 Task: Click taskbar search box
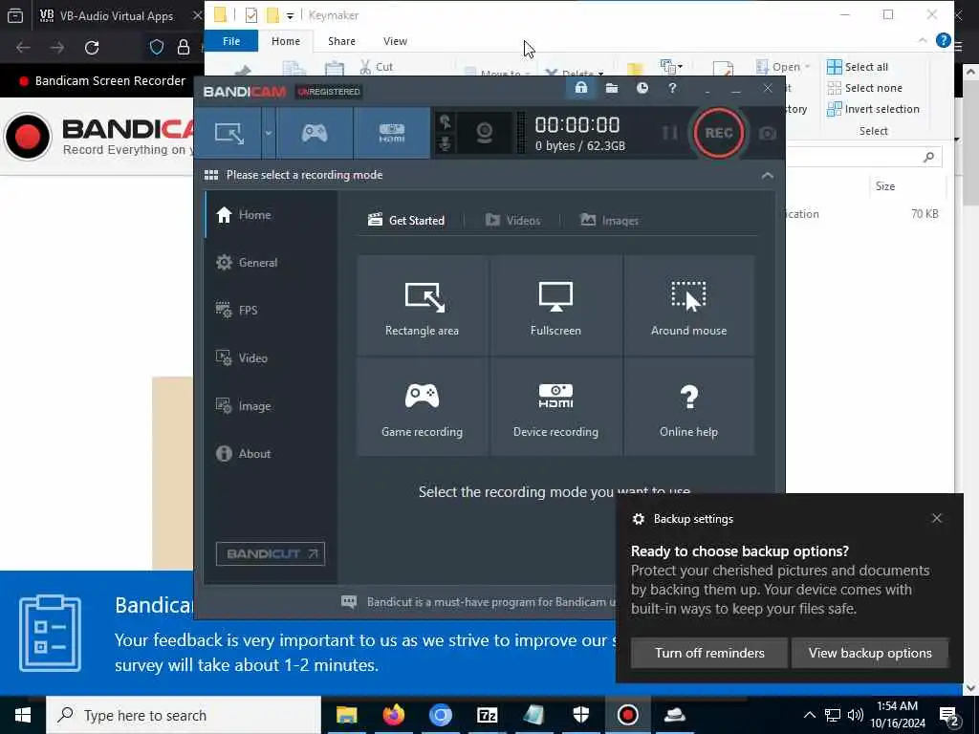[x=184, y=715]
